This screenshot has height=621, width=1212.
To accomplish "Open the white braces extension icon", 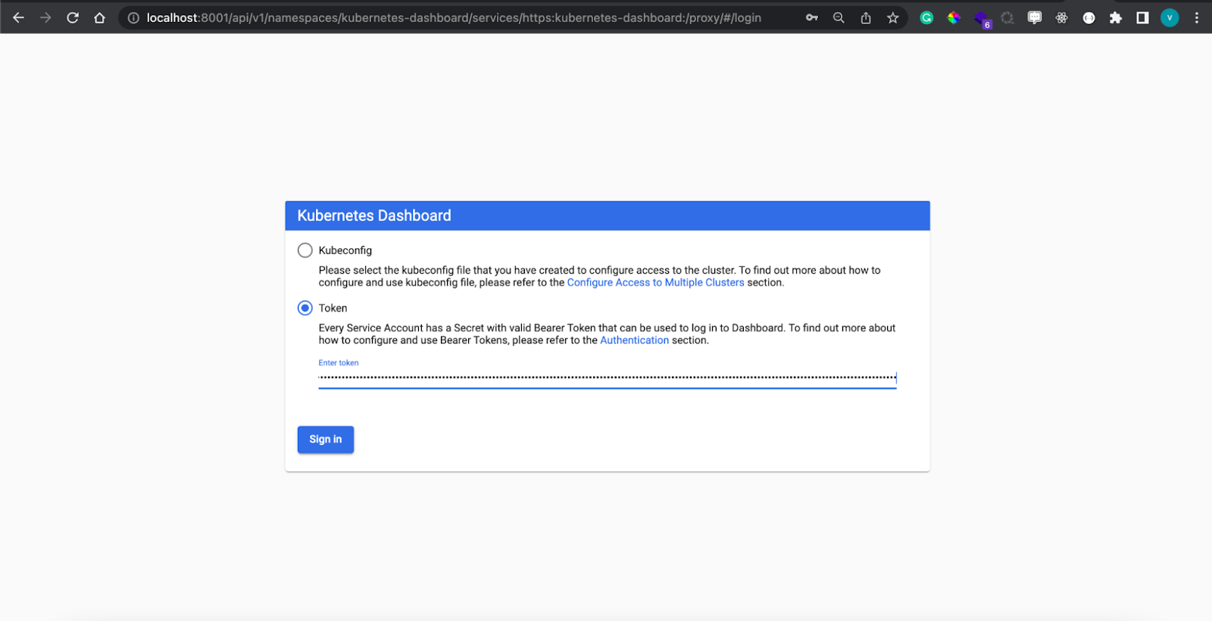I will pyautogui.click(x=1089, y=17).
